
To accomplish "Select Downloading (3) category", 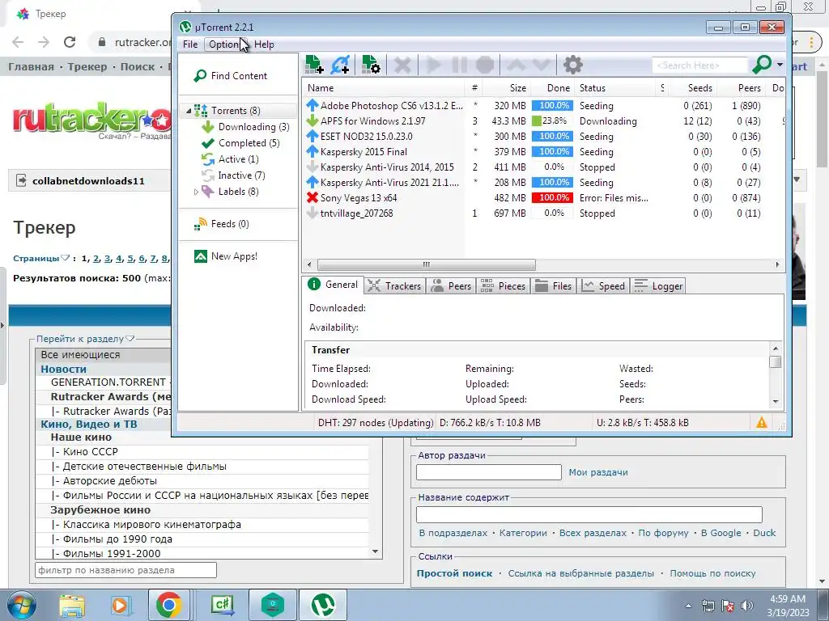I will (253, 127).
